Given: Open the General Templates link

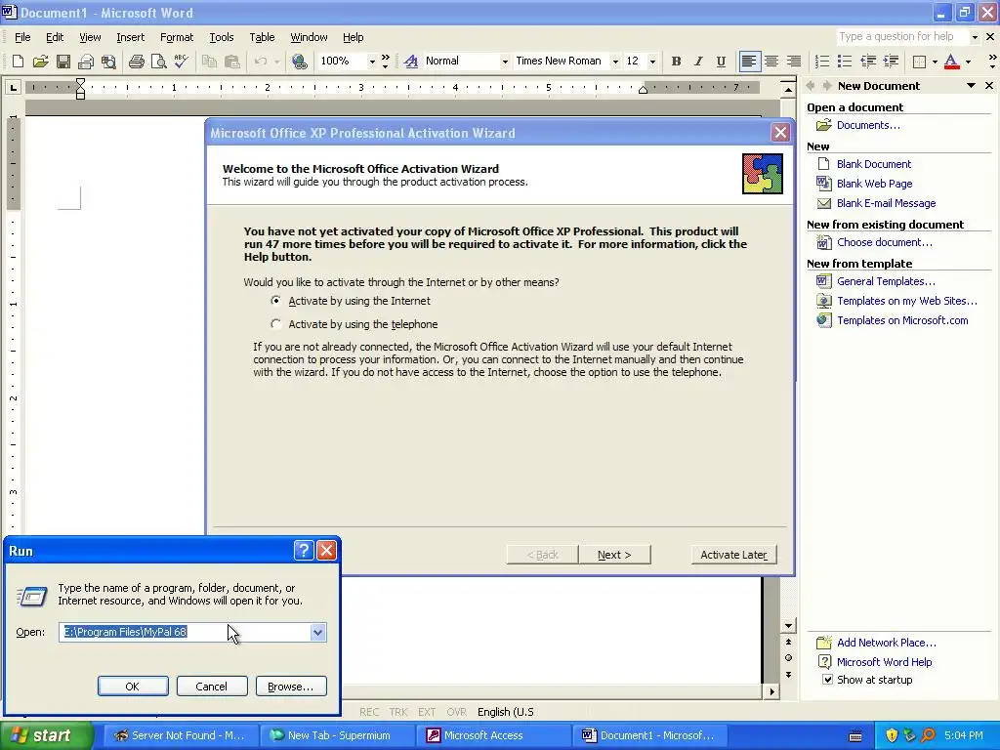Looking at the screenshot, I should click(886, 281).
